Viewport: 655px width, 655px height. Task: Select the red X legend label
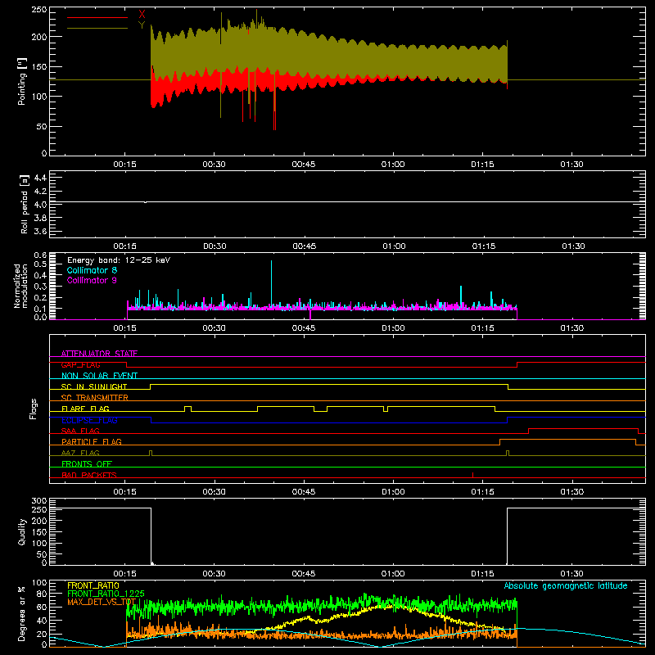pos(142,15)
